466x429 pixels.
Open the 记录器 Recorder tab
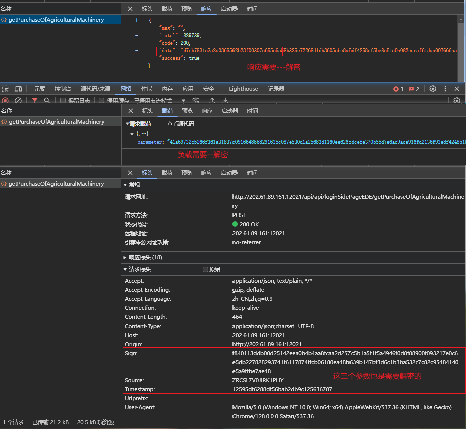click(x=276, y=89)
